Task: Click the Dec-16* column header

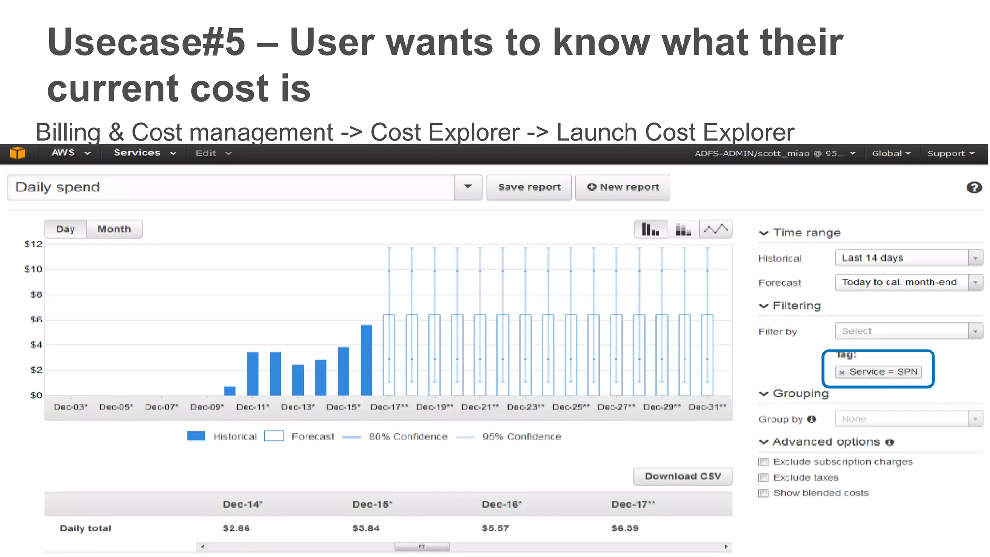Action: (x=502, y=504)
